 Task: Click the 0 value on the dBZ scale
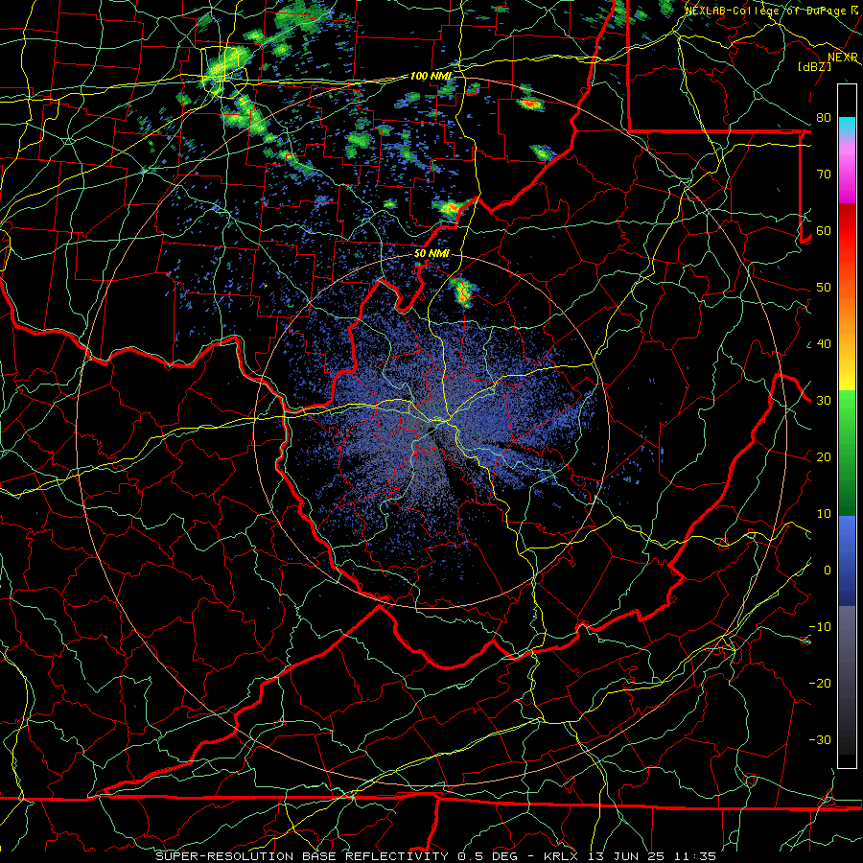828,571
